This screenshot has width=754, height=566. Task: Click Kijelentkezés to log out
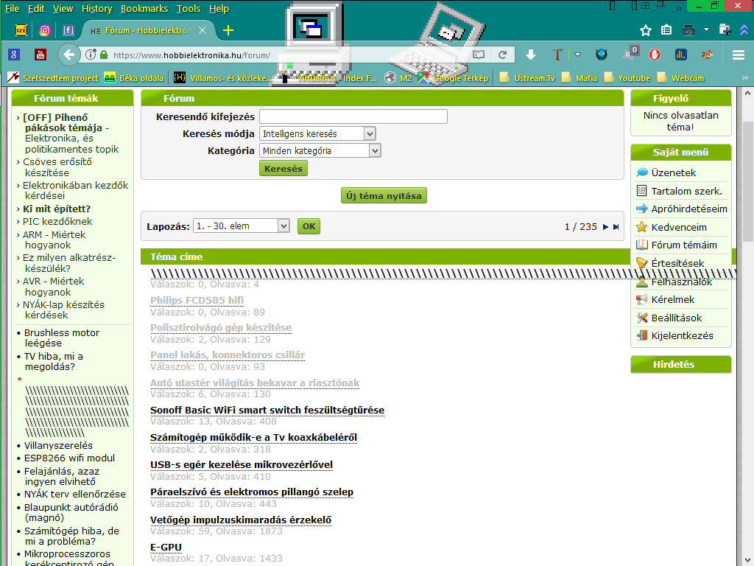point(683,335)
